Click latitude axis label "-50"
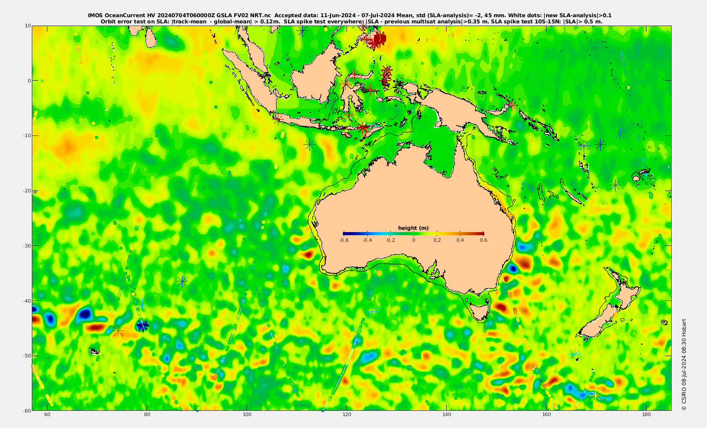707x428 pixels. 26,356
